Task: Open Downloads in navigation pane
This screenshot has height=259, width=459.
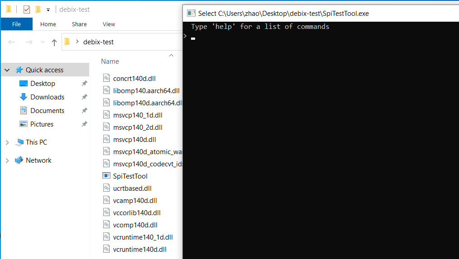Action: [48, 97]
